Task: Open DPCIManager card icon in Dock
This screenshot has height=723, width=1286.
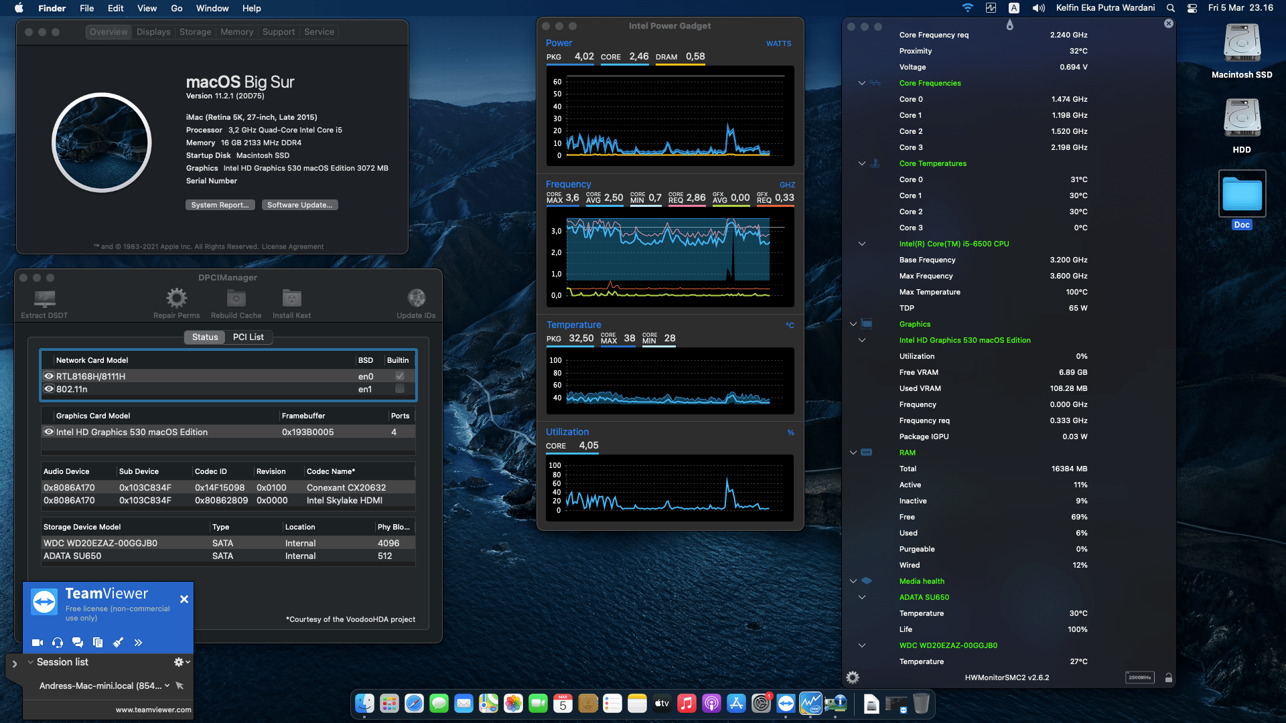Action: pos(835,704)
